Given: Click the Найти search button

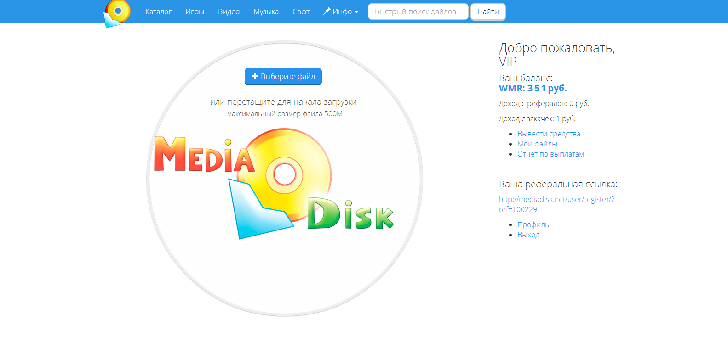Looking at the screenshot, I should pos(488,12).
